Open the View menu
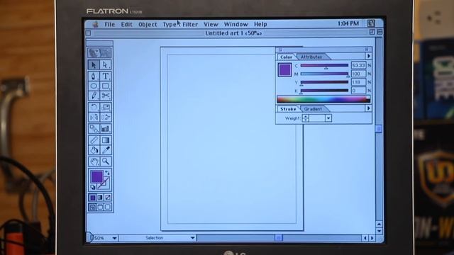Viewport: 454px width, 255px height. point(211,24)
